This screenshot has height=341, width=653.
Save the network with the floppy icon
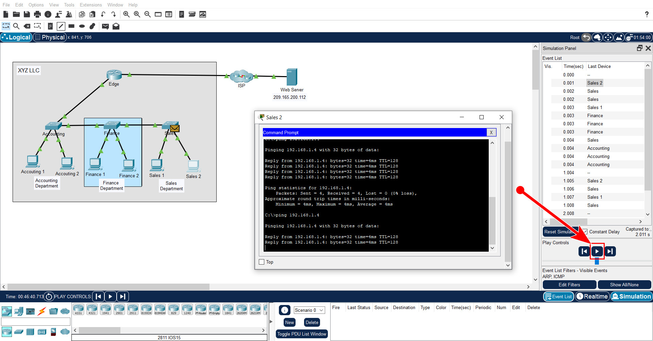coord(27,14)
